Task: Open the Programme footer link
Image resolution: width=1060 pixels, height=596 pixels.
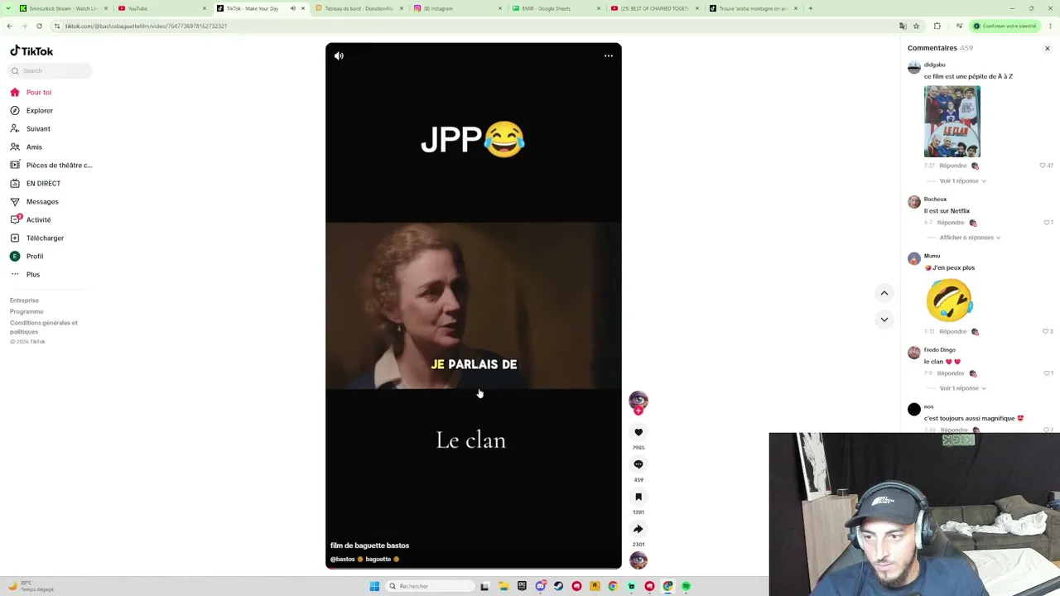Action: (26, 311)
